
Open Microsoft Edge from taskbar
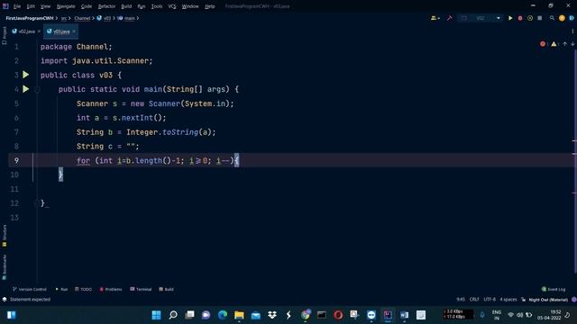[223, 315]
